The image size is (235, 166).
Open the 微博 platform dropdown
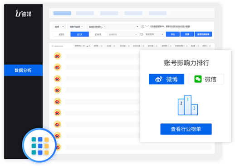59,27
